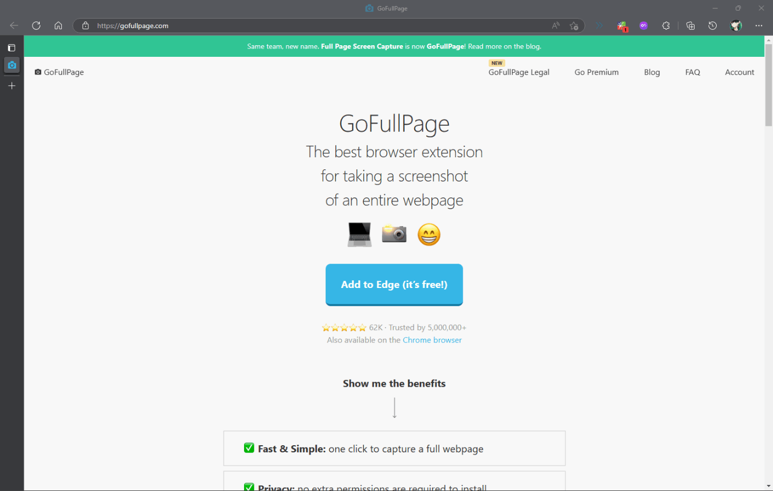Open the Go Premium page

596,72
